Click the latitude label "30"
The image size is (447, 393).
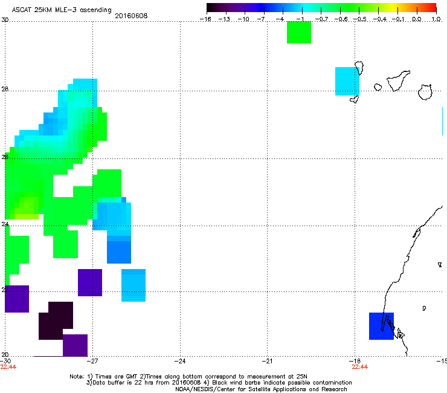tap(5, 20)
